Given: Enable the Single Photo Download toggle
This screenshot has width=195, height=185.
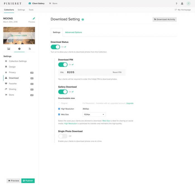Looking at the screenshot, I should [x=63, y=136].
